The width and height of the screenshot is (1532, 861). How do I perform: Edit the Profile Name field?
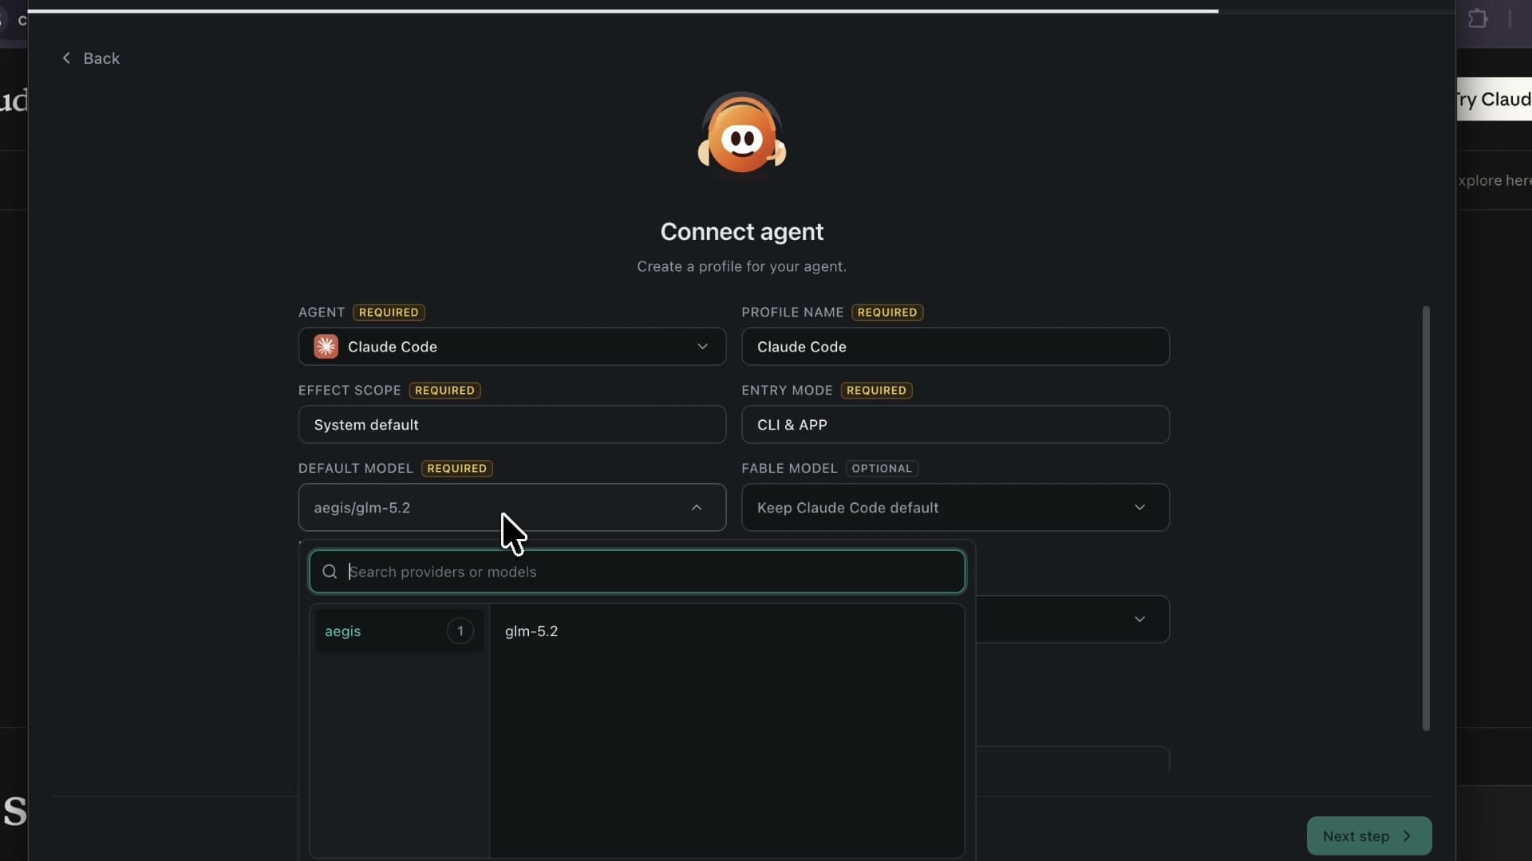(955, 347)
